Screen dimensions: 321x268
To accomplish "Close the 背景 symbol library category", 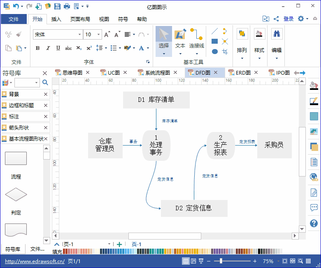I will 46,94.
